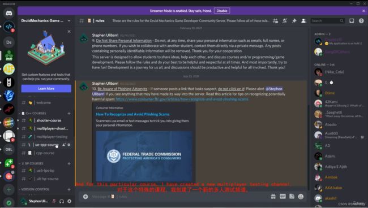Toggle the member list icon
The width and height of the screenshot is (368, 208).
(x=303, y=21)
